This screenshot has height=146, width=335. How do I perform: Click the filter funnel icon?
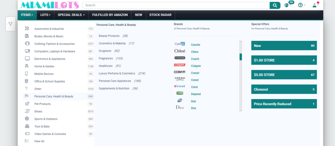[10, 24]
